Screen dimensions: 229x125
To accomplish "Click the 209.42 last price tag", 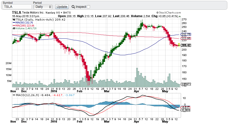I will (186, 45).
